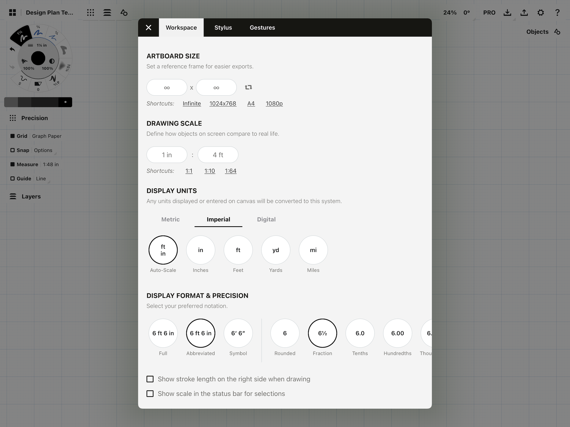Screen dimensions: 570x427
Task: Click the Precision dots icon in top bar
Action: [x=90, y=12]
